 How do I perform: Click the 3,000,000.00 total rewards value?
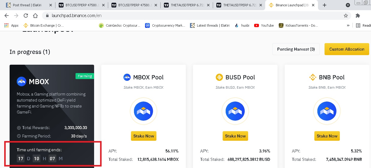(76, 128)
